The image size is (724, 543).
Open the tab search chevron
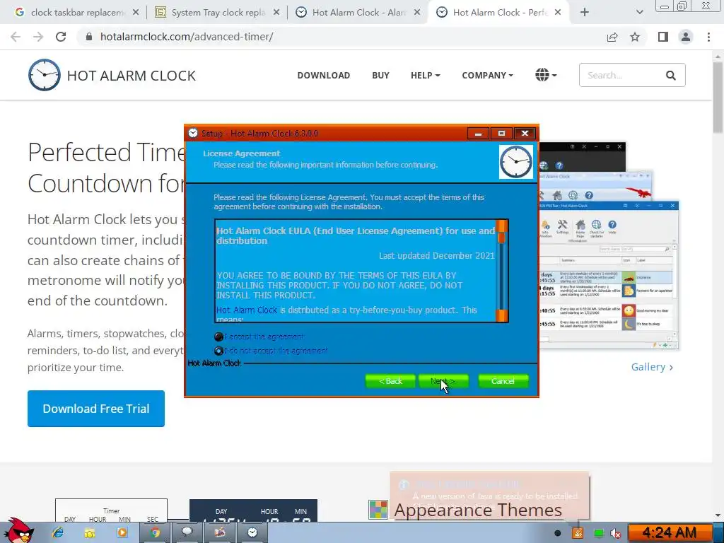(x=639, y=13)
